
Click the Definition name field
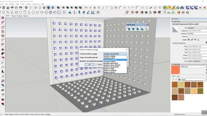point(197,34)
